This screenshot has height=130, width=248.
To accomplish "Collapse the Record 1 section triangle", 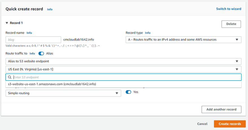I will click(7, 23).
